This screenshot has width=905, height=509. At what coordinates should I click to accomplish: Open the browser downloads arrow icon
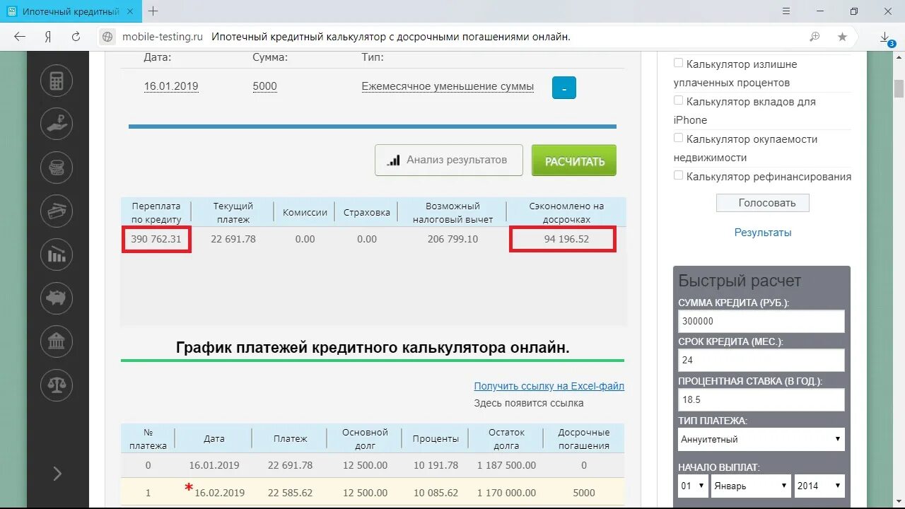(886, 39)
